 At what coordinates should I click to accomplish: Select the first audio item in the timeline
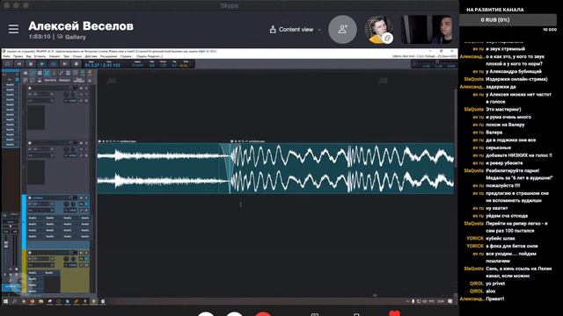coord(164,169)
